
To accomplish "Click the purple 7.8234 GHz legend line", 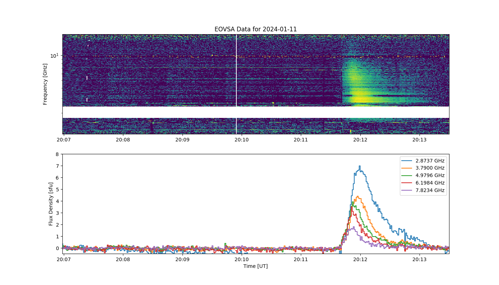I will click(x=409, y=190).
